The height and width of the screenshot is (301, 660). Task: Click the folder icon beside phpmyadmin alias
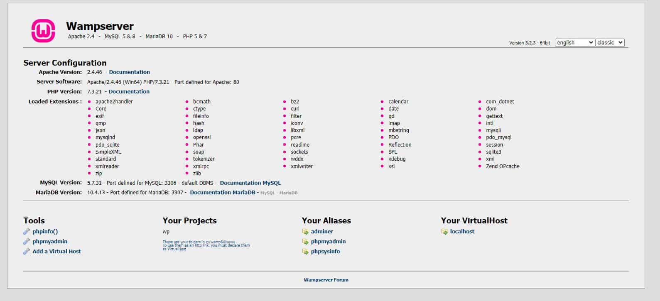[x=305, y=242]
